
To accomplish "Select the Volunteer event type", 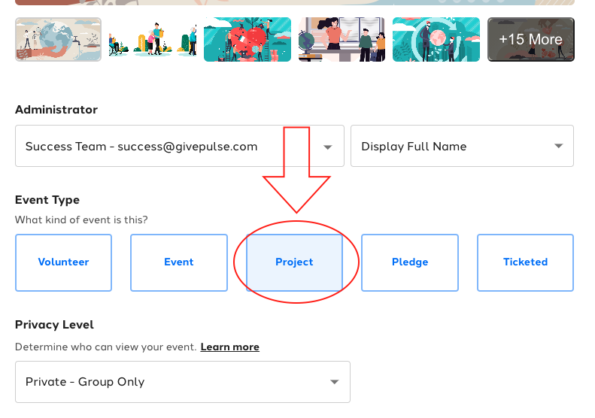I will pyautogui.click(x=63, y=262).
